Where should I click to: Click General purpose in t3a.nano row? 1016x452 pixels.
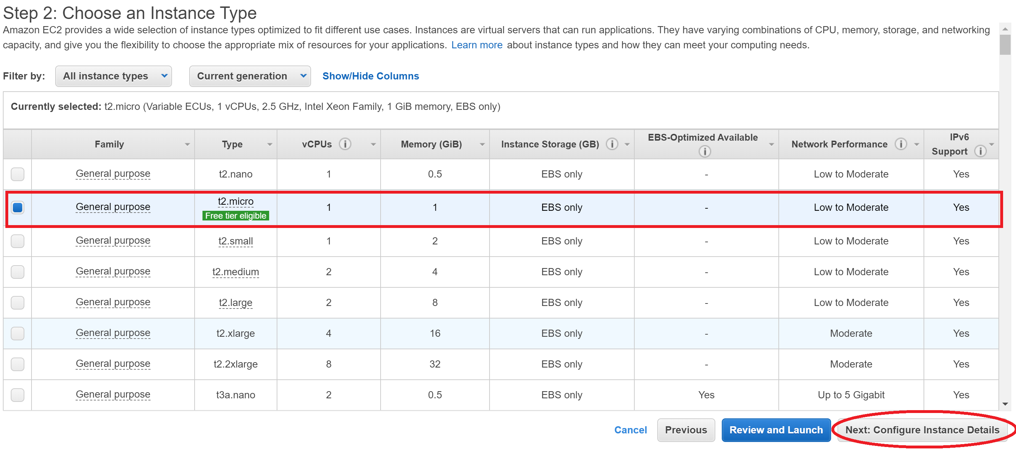[113, 395]
